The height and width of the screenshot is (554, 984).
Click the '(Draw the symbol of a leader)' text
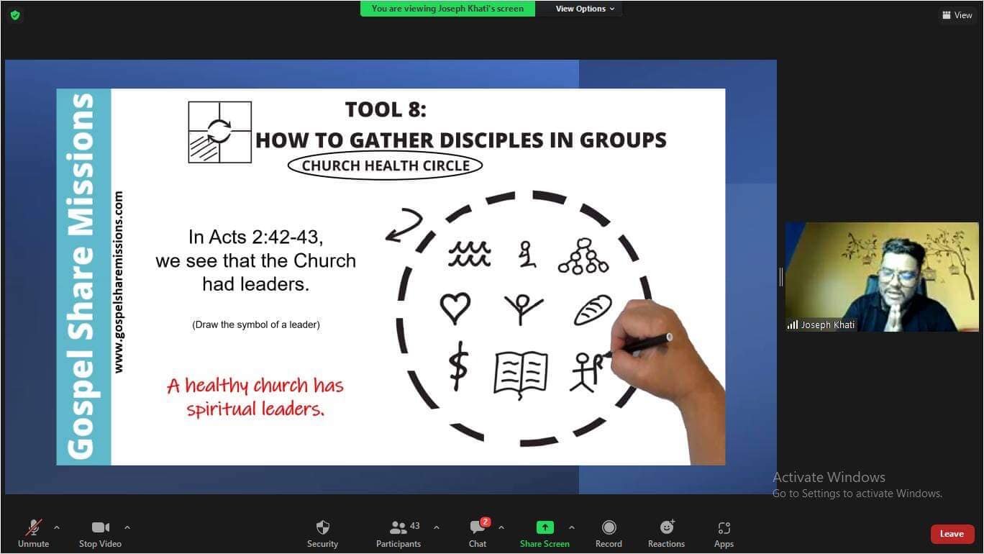256,324
